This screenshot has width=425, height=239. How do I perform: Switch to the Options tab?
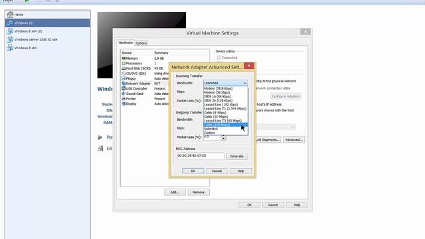(141, 43)
